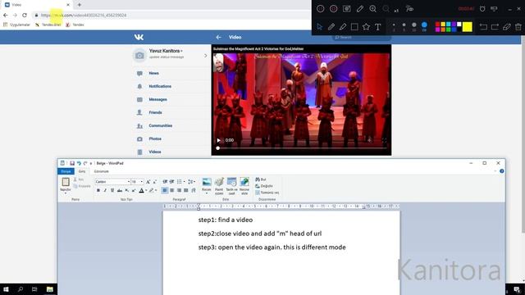Click the pause circle button in recorder toolbar

pyautogui.click(x=321, y=9)
